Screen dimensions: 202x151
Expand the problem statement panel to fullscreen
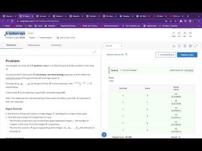point(95,52)
